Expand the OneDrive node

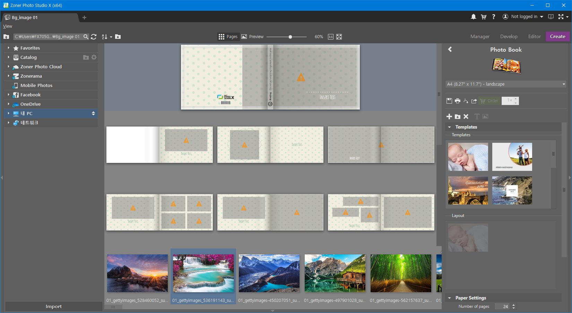coord(9,104)
